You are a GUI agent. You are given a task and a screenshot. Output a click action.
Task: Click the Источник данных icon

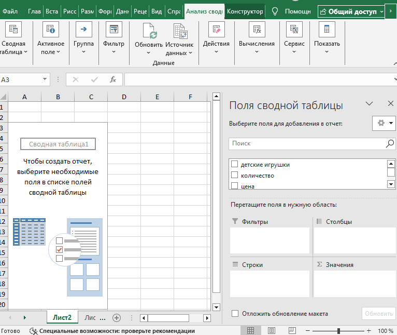180,31
